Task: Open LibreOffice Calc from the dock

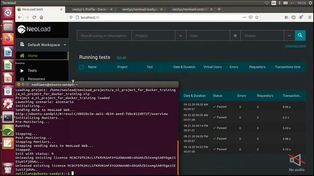Action: coord(8,65)
